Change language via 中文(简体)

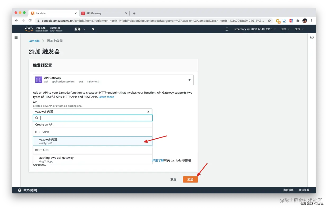point(30,190)
